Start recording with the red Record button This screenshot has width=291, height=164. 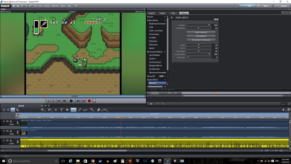89,101
